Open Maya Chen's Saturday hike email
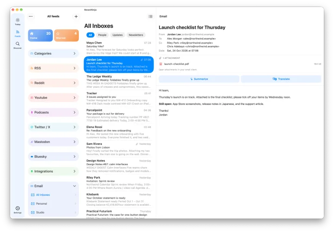Image resolution: width=334 pixels, height=232 pixels. [119, 48]
